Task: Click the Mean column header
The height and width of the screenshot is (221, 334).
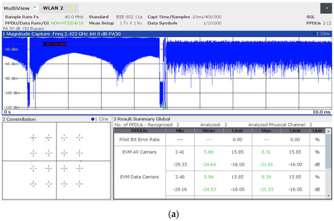Action: pos(208,131)
